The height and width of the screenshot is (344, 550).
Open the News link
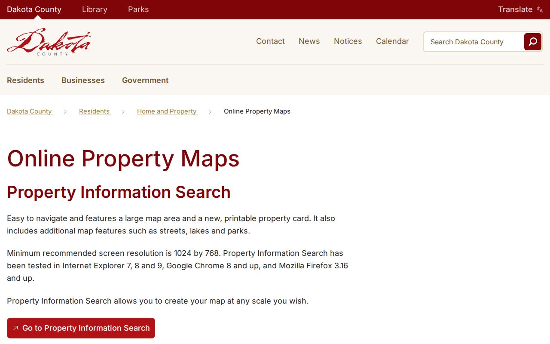tap(309, 41)
